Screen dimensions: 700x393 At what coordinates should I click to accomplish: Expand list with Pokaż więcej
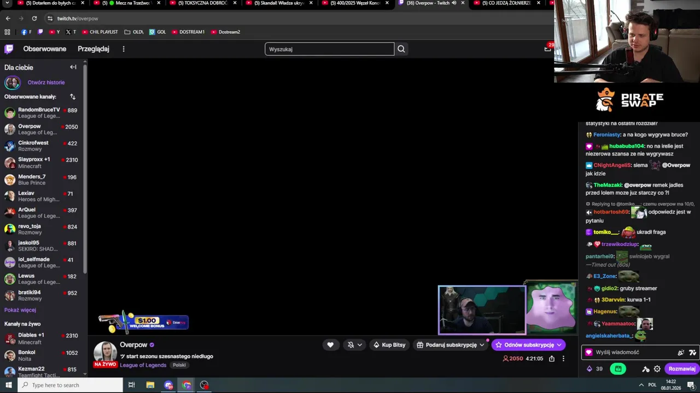coord(20,310)
